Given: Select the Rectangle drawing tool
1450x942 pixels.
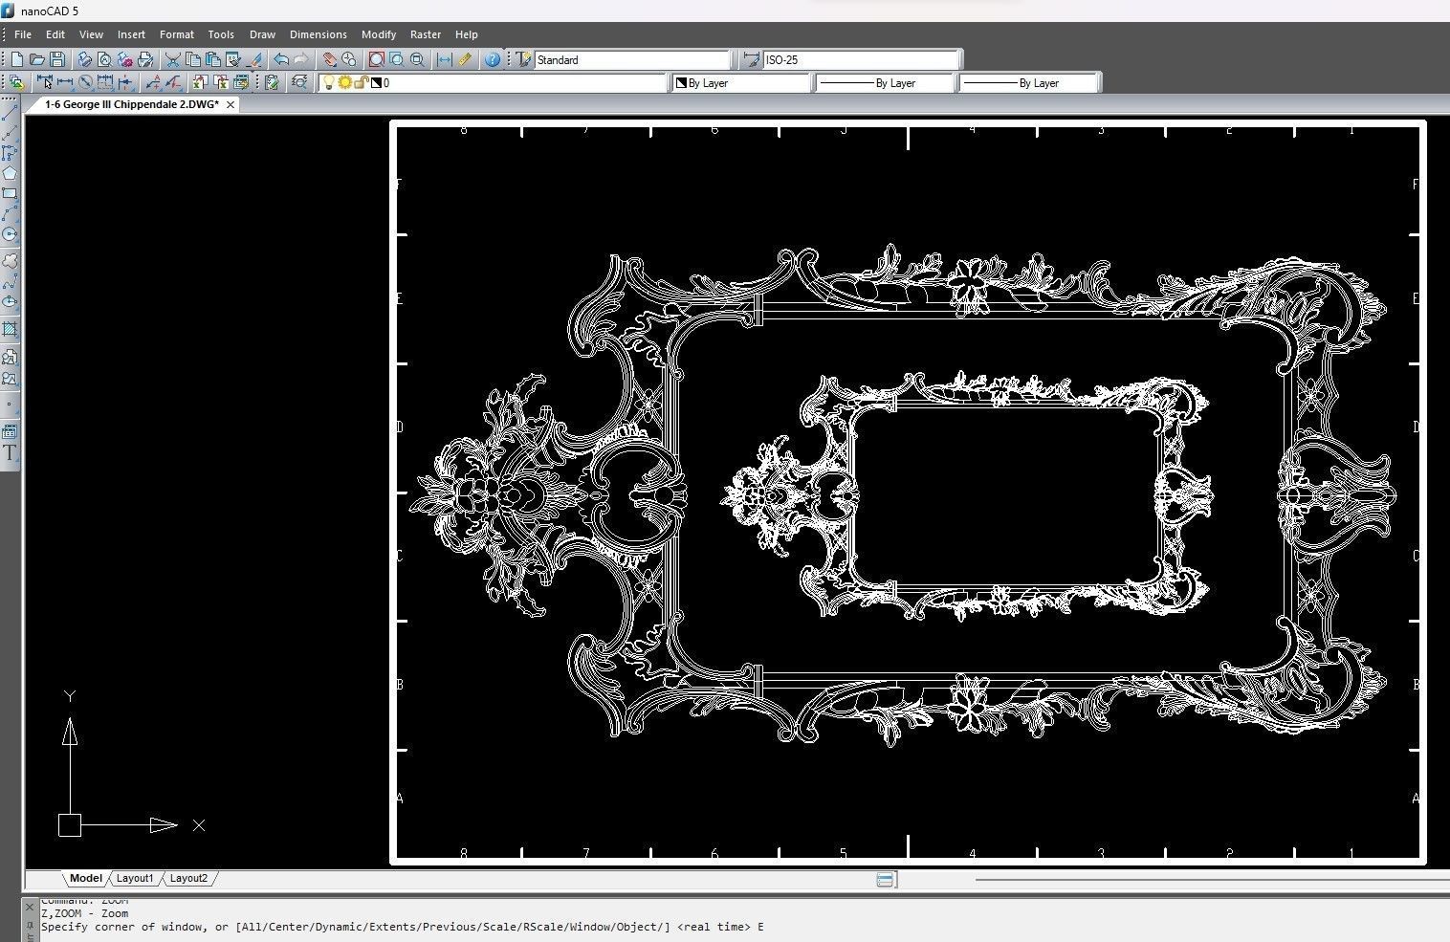Looking at the screenshot, I should coord(10,193).
